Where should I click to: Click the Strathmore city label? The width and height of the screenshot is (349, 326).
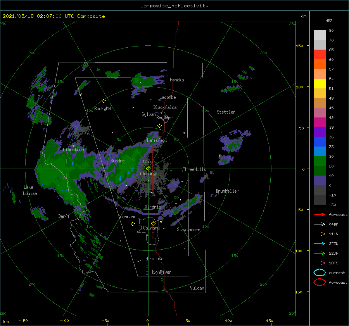(188, 229)
